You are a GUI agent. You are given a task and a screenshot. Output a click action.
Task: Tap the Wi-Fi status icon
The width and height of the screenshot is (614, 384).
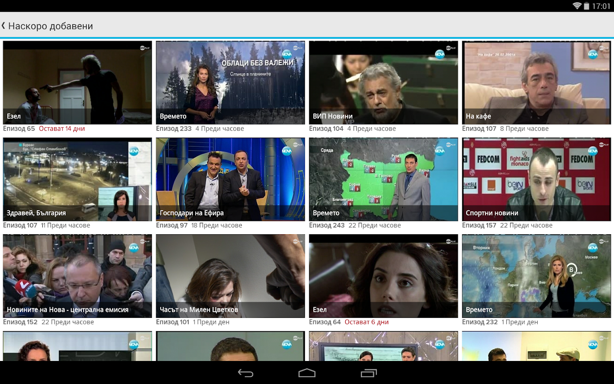(x=577, y=6)
